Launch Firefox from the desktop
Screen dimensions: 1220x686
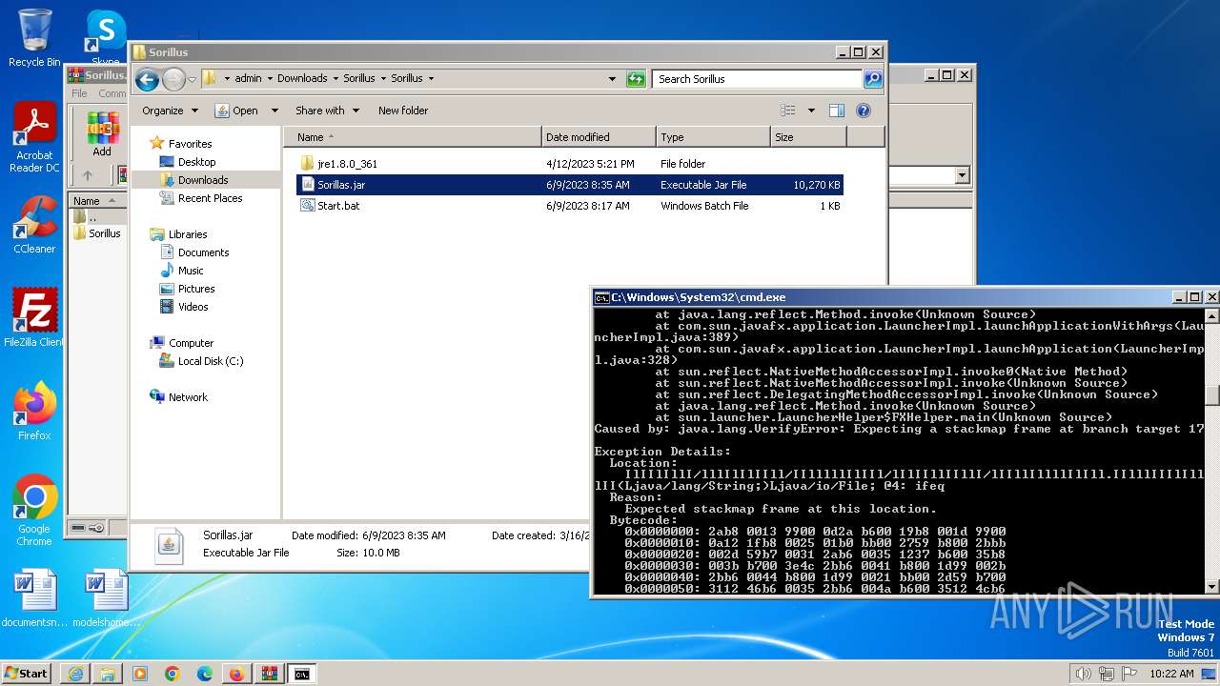point(34,411)
